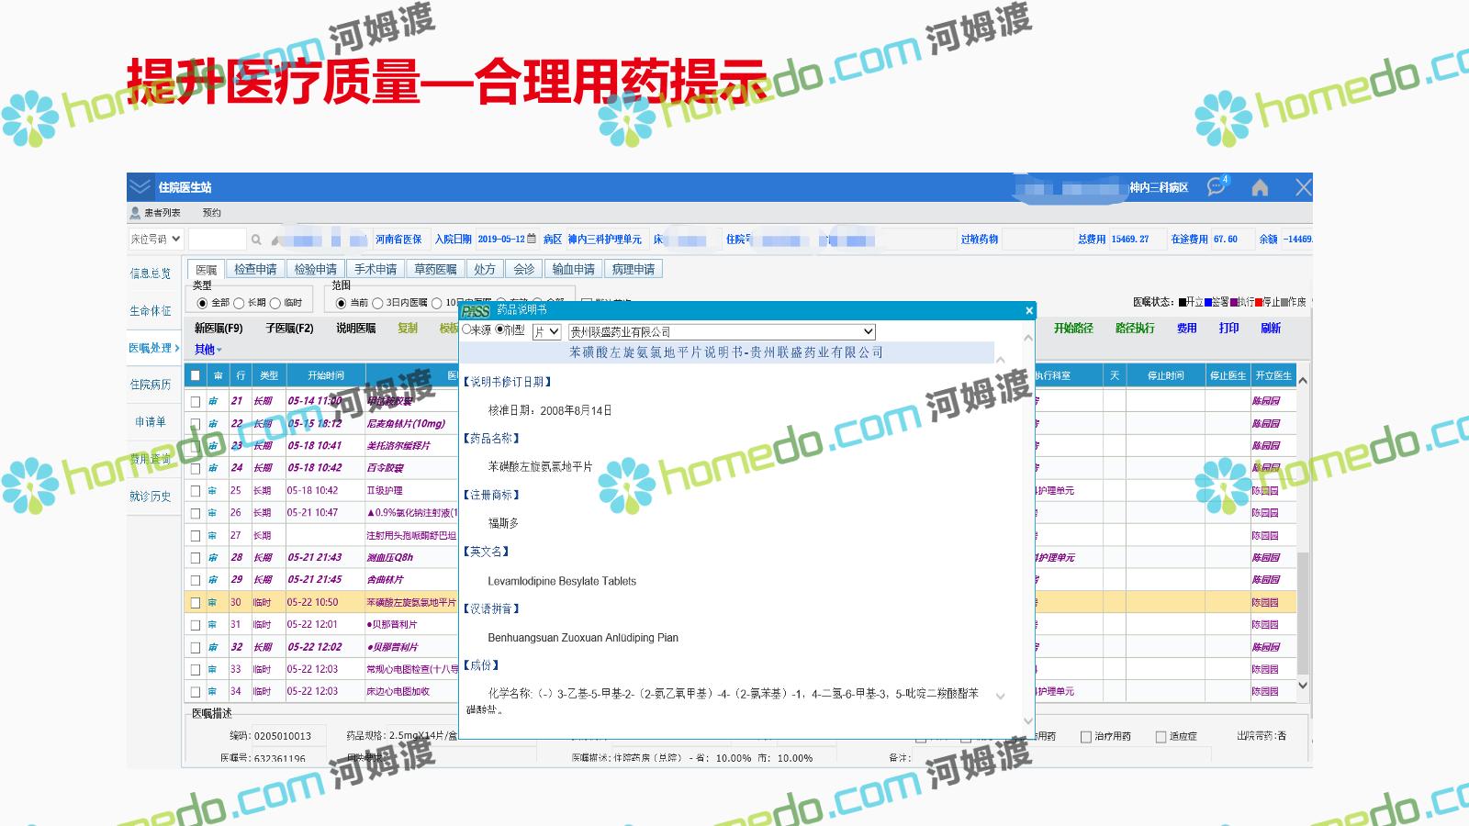The width and height of the screenshot is (1469, 826).
Task: Click the patient list person icon
Action: [135, 213]
